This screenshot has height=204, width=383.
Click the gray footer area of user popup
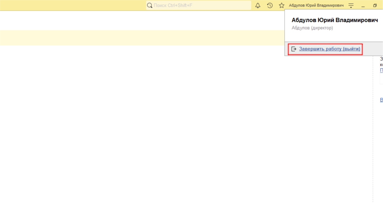pyautogui.click(x=371, y=49)
